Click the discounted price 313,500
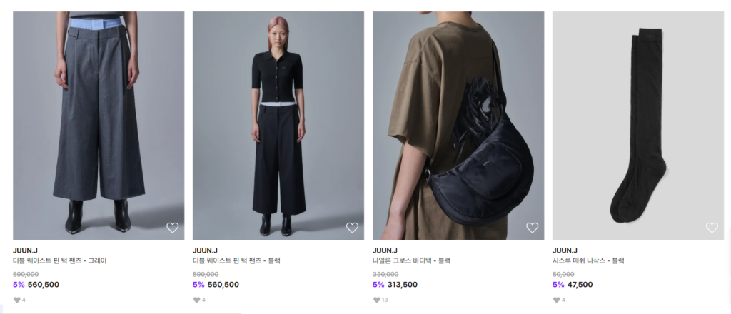Screen dimensions: 731x314 pyautogui.click(x=403, y=285)
